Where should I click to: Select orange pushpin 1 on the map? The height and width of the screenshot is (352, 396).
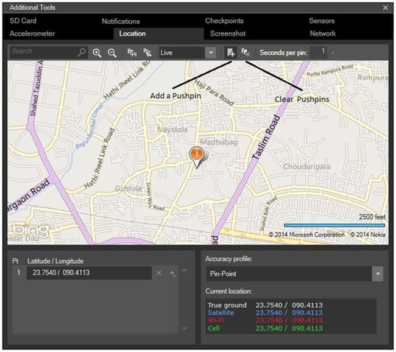click(197, 157)
